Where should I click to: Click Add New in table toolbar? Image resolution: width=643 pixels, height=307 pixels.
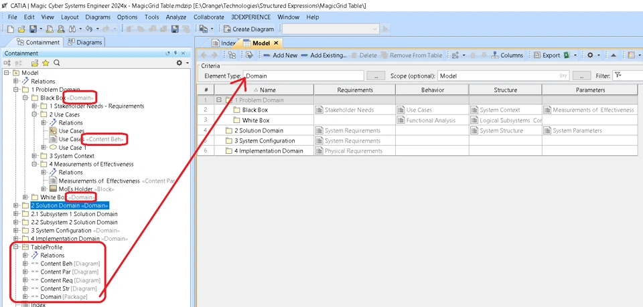point(281,56)
